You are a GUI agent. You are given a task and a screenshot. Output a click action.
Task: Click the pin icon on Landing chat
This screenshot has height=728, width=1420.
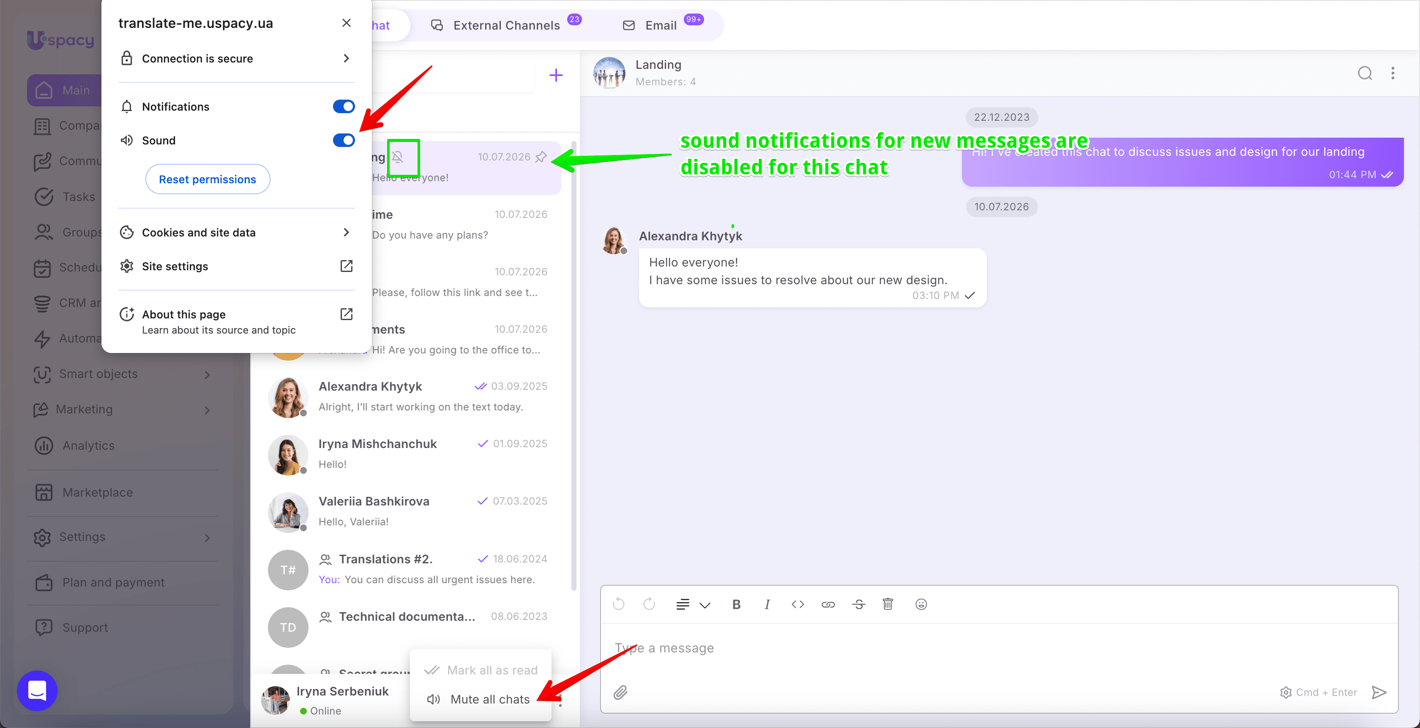click(x=541, y=157)
